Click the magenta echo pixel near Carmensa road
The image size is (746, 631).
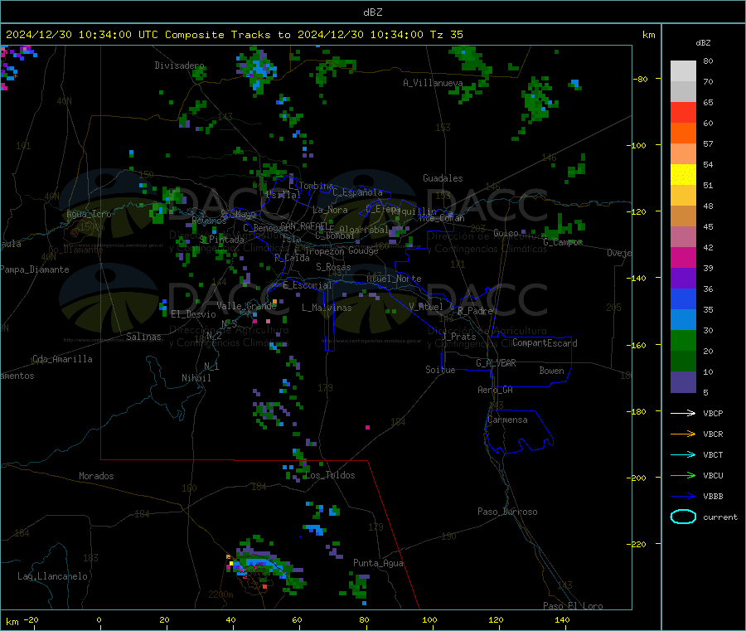[367, 428]
